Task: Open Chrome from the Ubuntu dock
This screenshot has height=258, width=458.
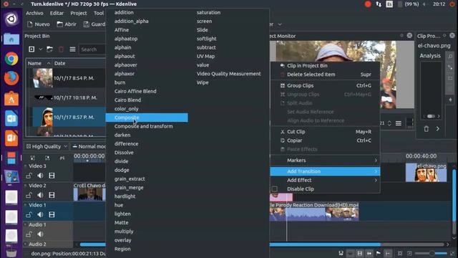Action: click(11, 59)
